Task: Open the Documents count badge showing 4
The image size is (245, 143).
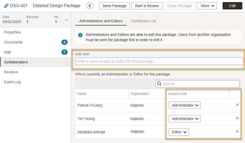Action: pos(64,42)
